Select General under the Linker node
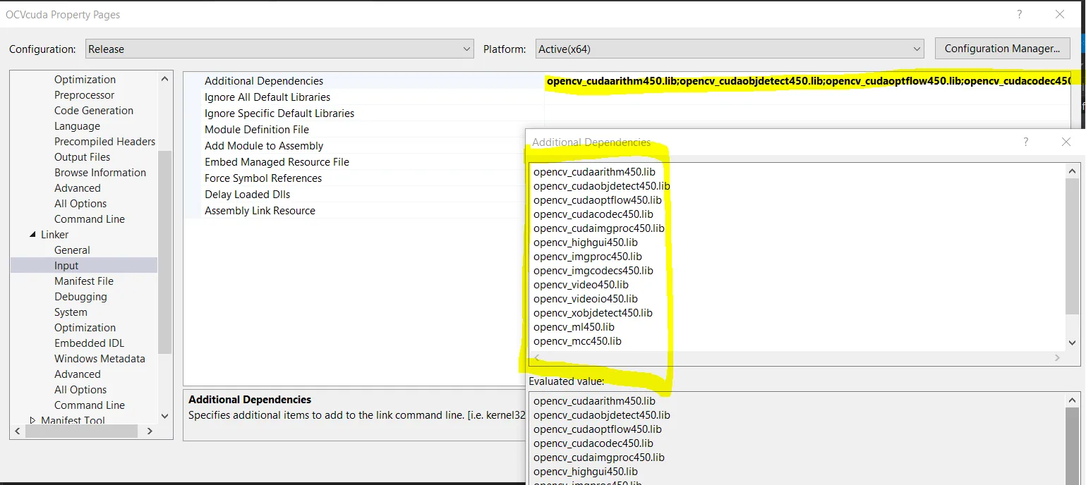Screen dimensions: 1086x485 (x=72, y=250)
